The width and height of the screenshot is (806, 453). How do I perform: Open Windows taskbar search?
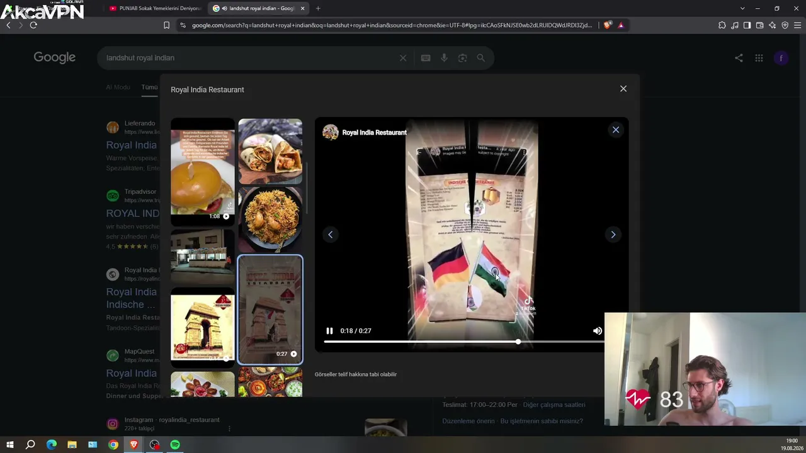[30, 445]
